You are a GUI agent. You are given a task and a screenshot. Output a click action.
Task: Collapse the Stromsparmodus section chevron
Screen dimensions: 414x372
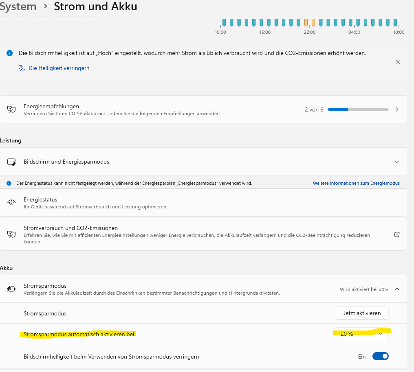click(397, 289)
